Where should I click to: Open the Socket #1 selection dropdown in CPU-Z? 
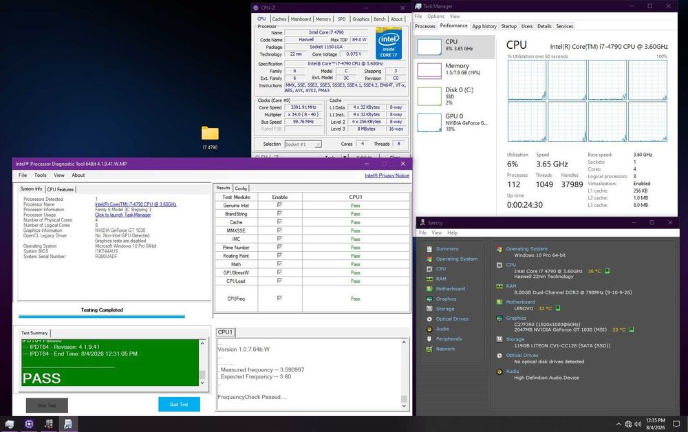tap(303, 144)
